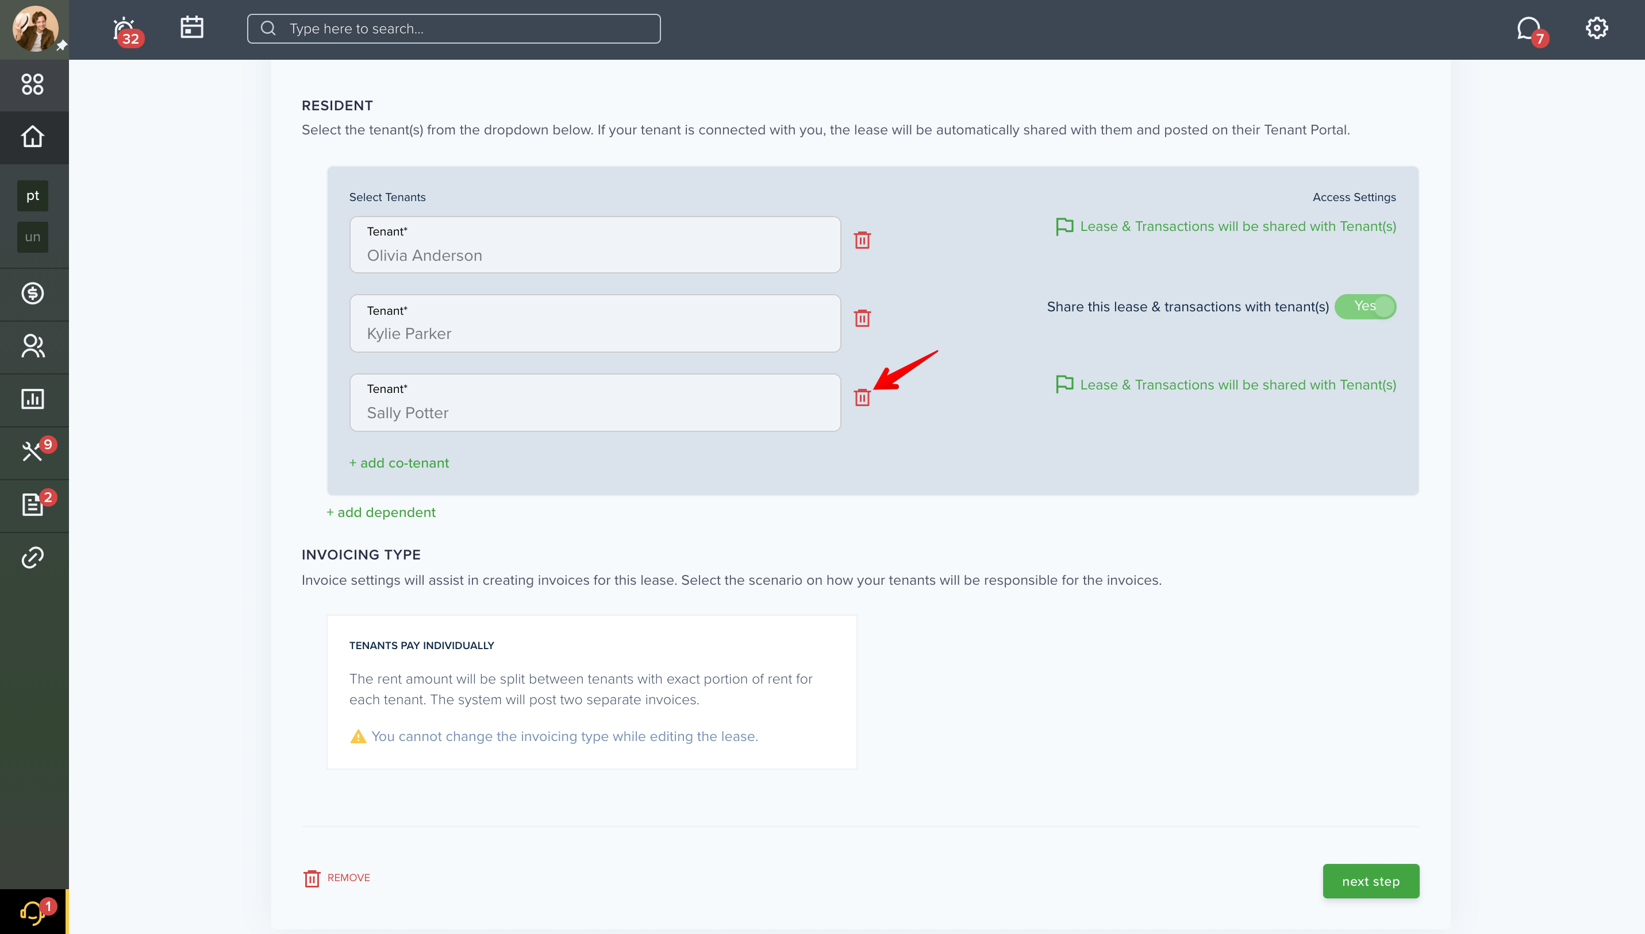This screenshot has width=1645, height=934.
Task: Select the home properties icon in sidebar
Action: click(33, 137)
